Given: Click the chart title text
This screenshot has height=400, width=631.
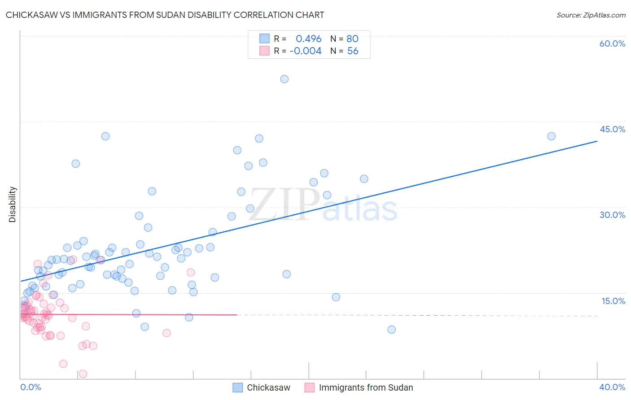Looking at the screenshot, I should click(165, 15).
